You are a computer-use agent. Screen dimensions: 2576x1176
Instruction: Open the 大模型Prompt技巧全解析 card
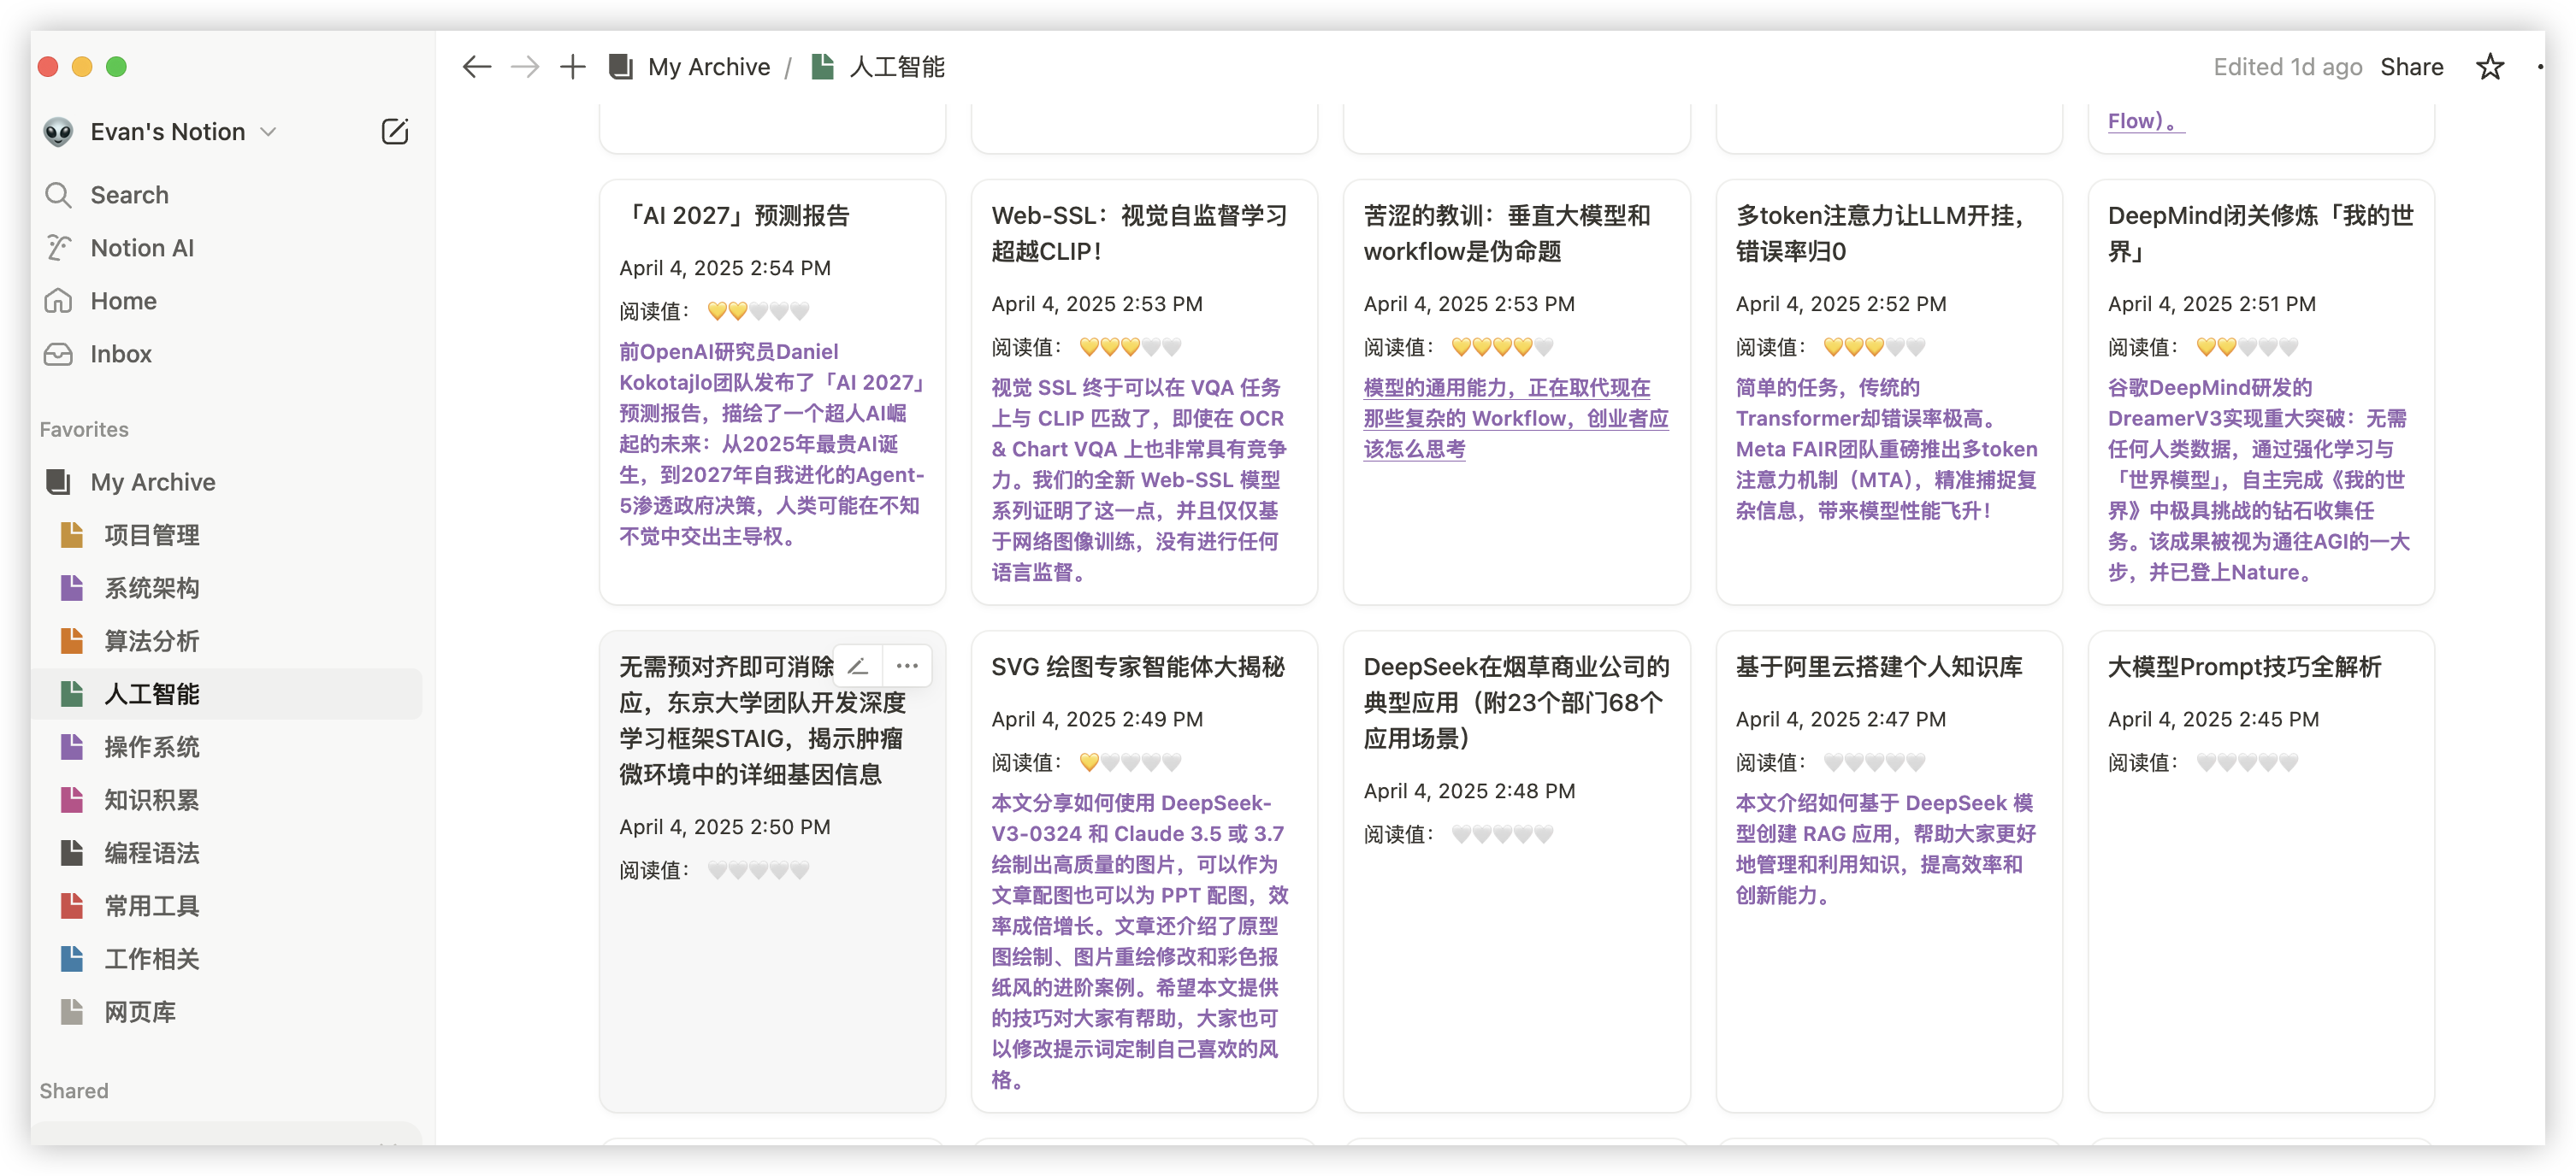(x=2244, y=667)
